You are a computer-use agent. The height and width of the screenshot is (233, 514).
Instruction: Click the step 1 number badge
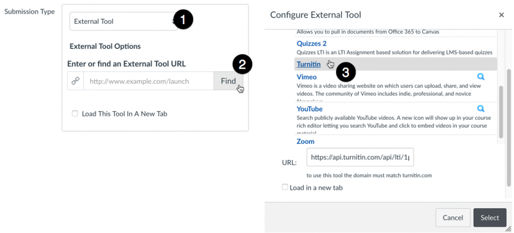[184, 20]
